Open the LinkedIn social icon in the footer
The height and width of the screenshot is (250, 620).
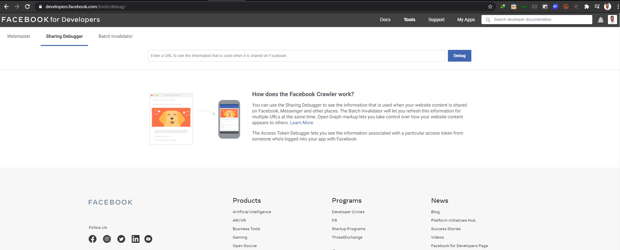[136, 239]
